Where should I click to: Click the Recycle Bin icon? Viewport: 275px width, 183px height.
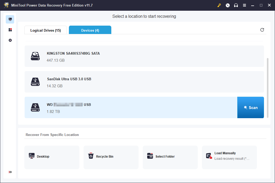coord(91,156)
